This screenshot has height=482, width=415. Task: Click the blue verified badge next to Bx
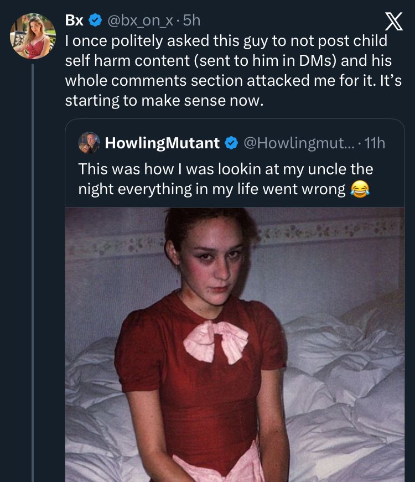point(95,21)
